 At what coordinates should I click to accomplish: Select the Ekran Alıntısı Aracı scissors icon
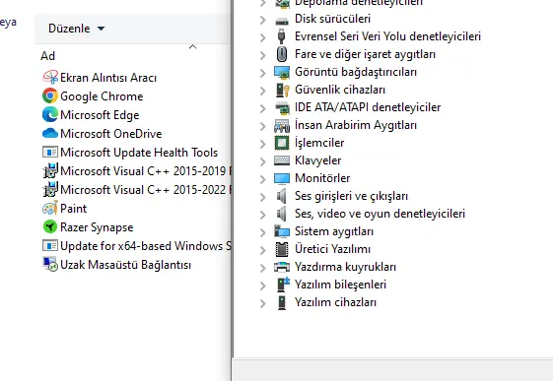(x=50, y=77)
